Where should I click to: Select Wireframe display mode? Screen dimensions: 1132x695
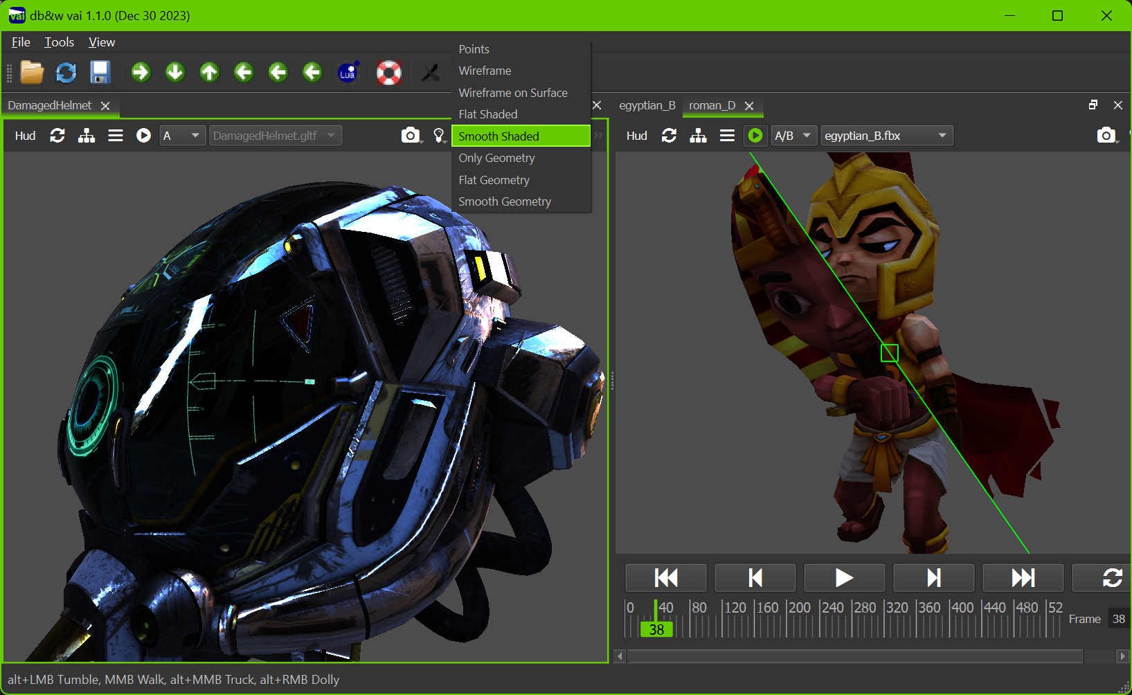pos(521,71)
